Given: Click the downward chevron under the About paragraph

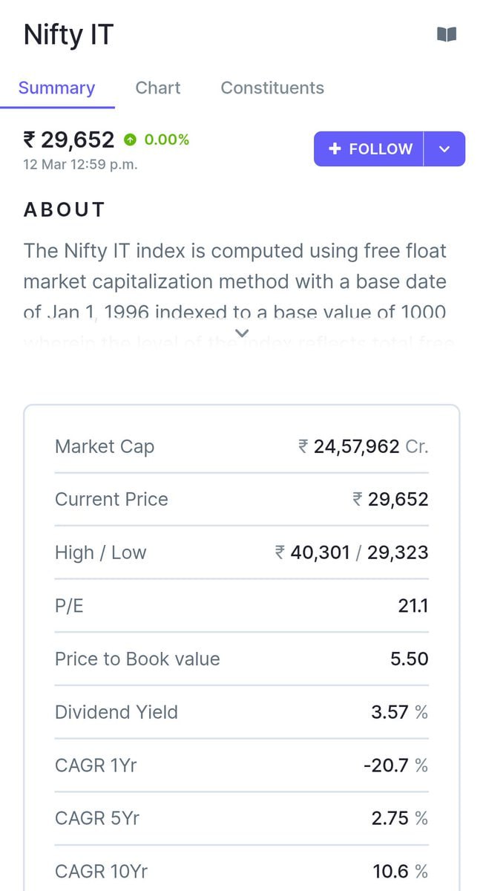Looking at the screenshot, I should [241, 332].
